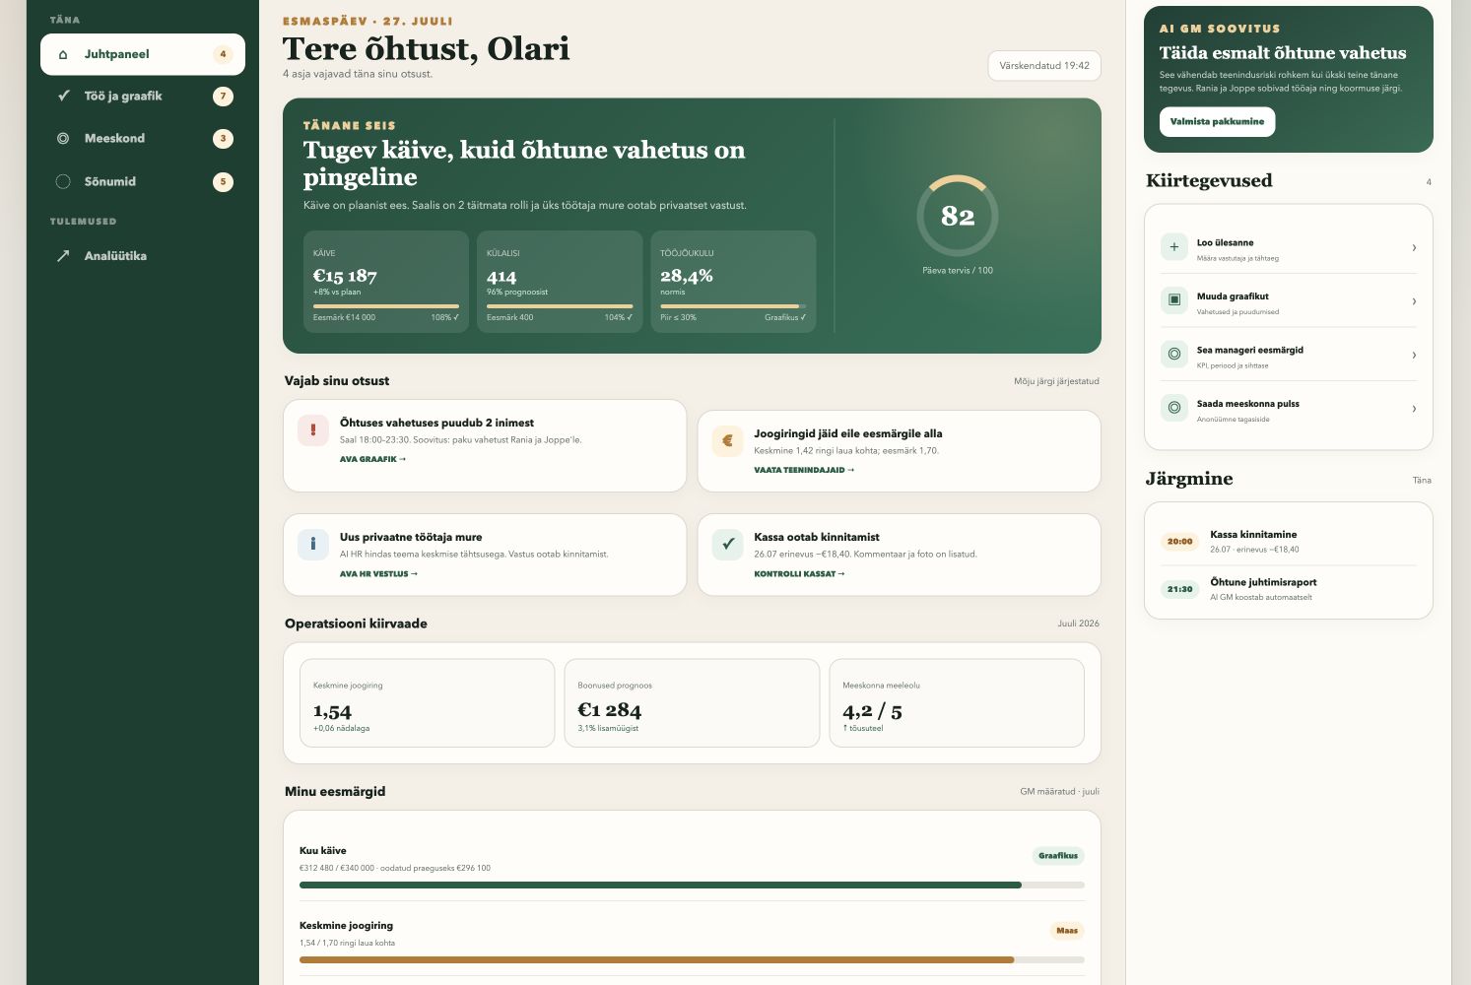Open the Keskmine joogiring 1,54 stat card
This screenshot has height=985, width=1471.
(427, 703)
